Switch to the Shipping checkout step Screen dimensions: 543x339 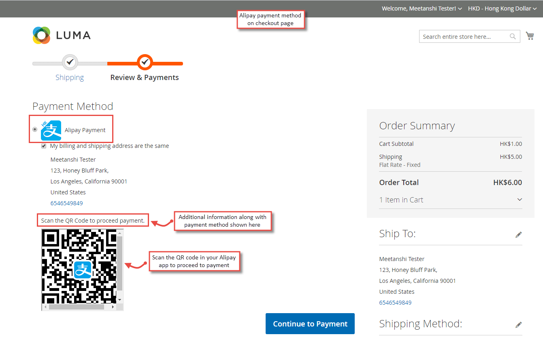pyautogui.click(x=70, y=77)
